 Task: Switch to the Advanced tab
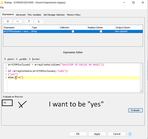[21, 15]
